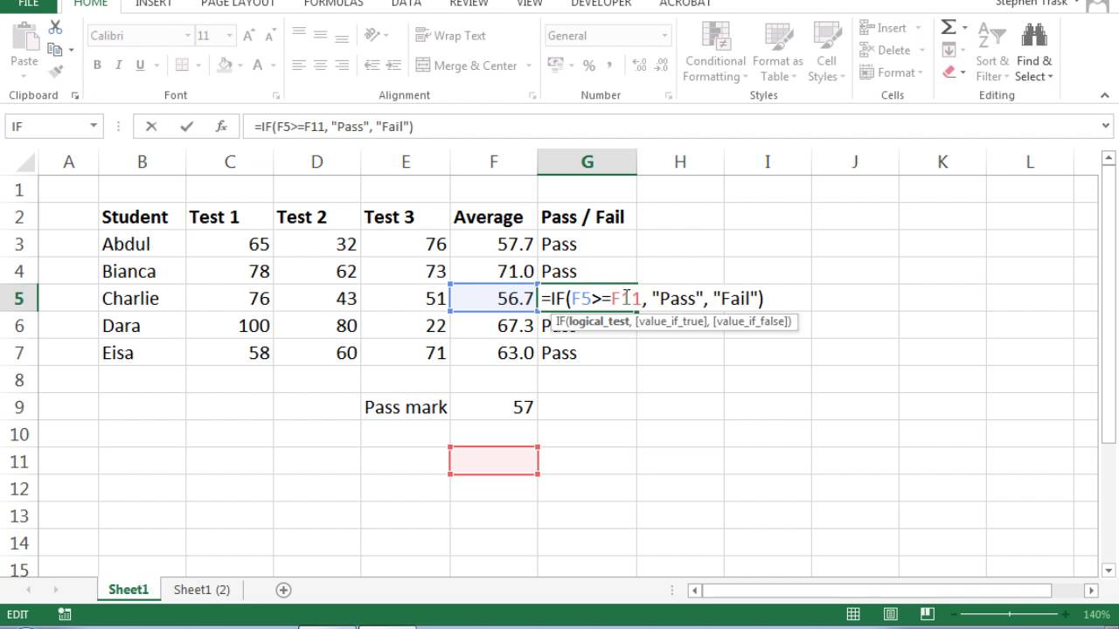Collapse the ribbon with the arrow
Viewport: 1119px width, 629px height.
pyautogui.click(x=1104, y=94)
